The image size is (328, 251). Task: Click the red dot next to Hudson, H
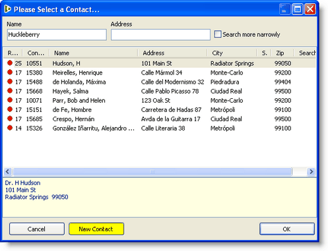10,63
